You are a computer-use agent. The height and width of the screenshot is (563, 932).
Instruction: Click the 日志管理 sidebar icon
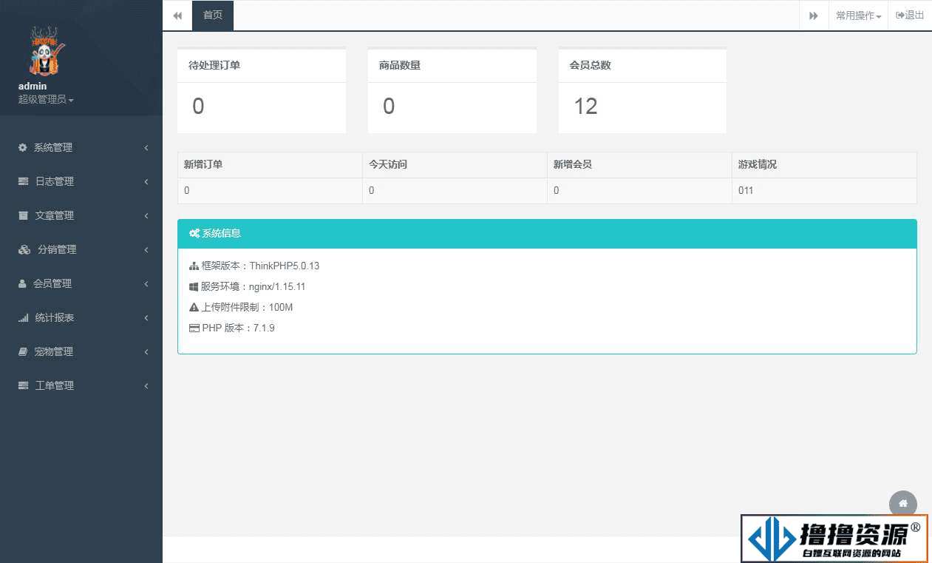click(x=24, y=181)
